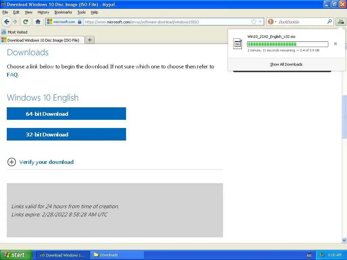Open the Tools menu

click(81, 12)
